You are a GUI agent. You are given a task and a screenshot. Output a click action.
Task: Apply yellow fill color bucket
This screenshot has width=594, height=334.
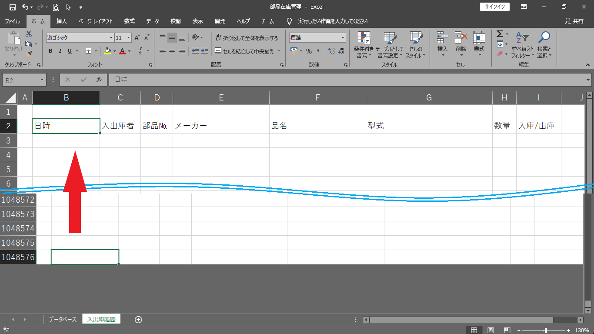click(x=108, y=51)
